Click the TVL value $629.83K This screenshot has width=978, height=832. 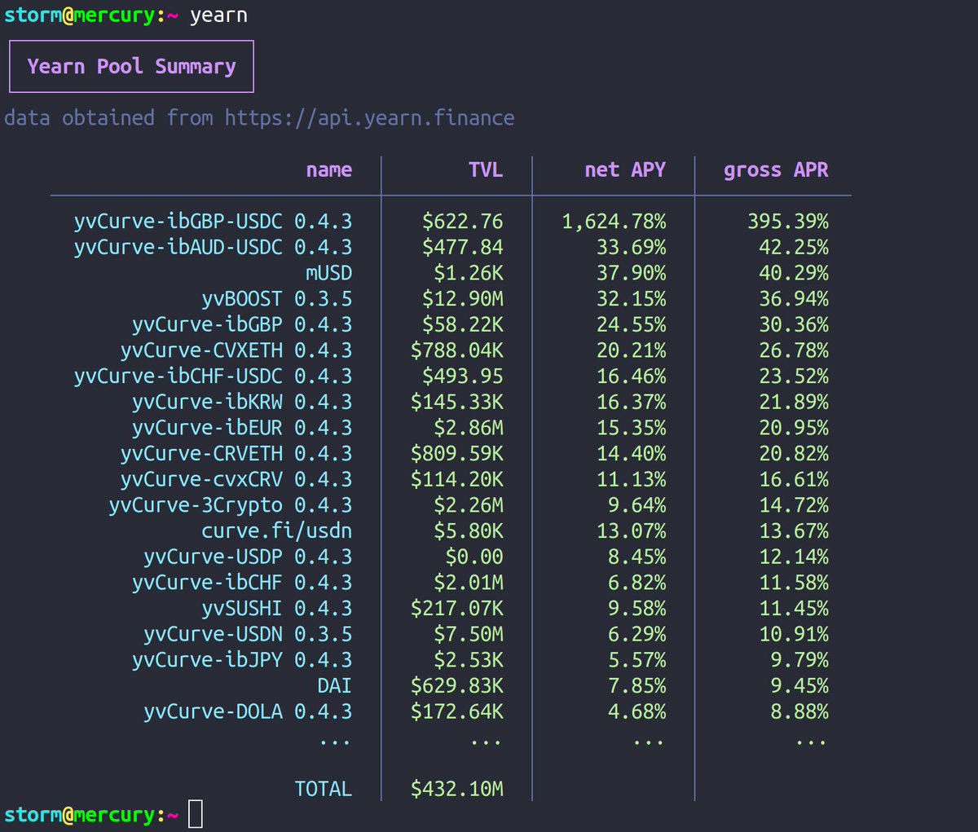(457, 686)
